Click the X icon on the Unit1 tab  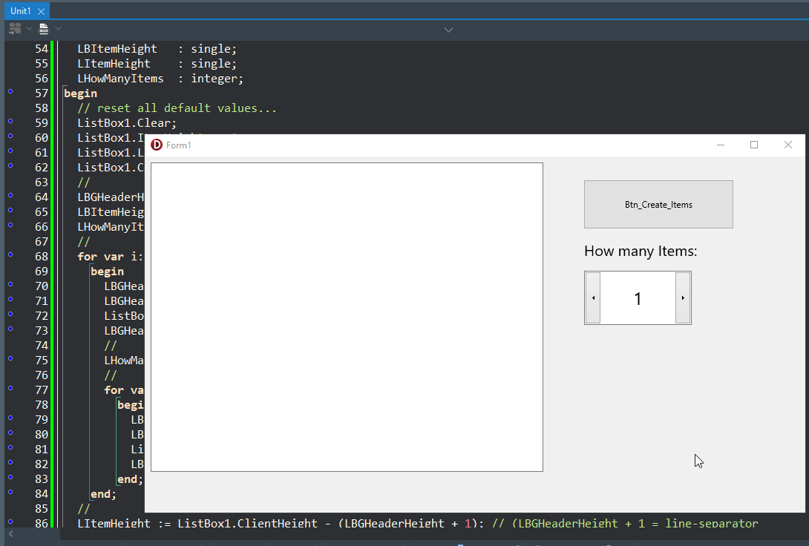click(40, 11)
